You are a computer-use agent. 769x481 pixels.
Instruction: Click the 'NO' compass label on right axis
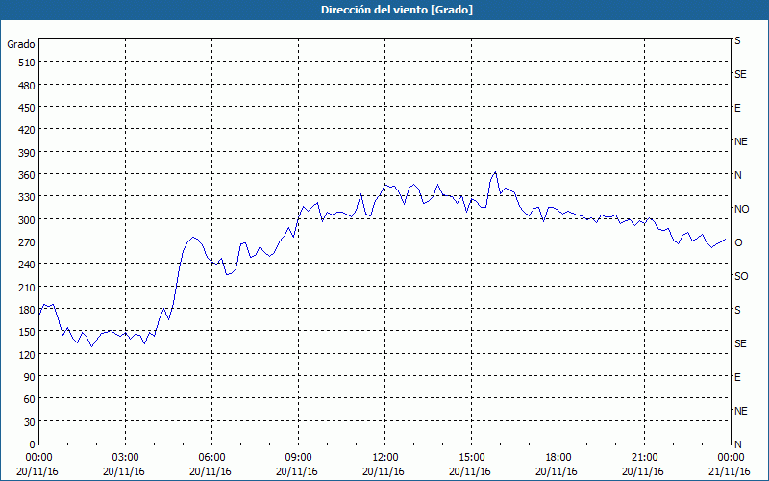click(x=741, y=209)
